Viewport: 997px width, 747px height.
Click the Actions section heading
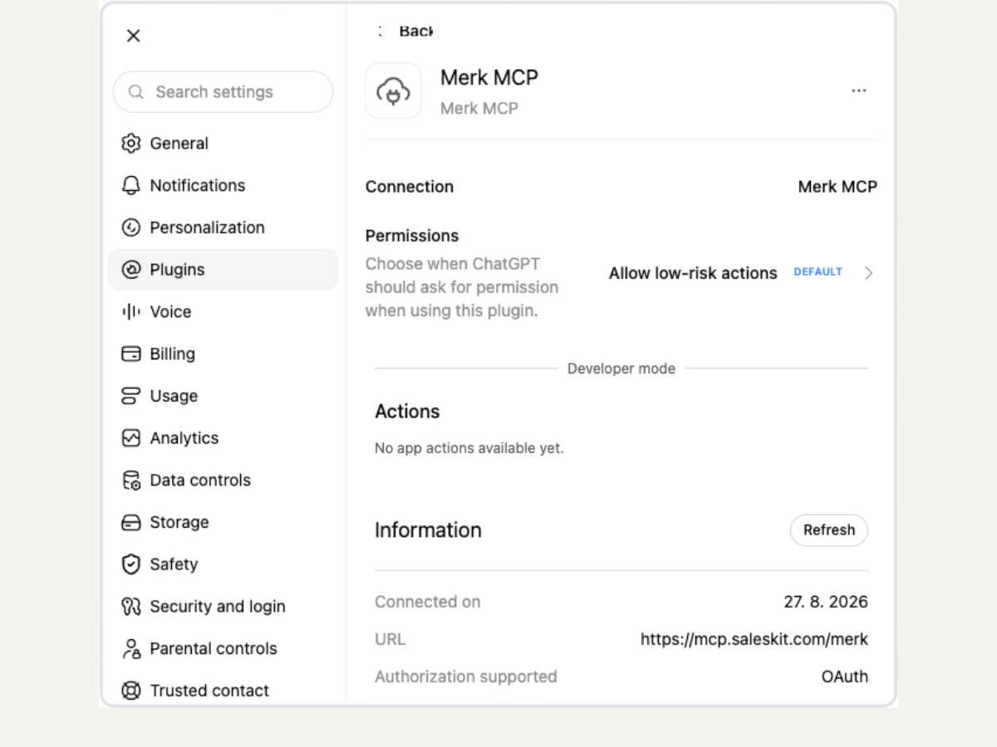click(x=407, y=412)
